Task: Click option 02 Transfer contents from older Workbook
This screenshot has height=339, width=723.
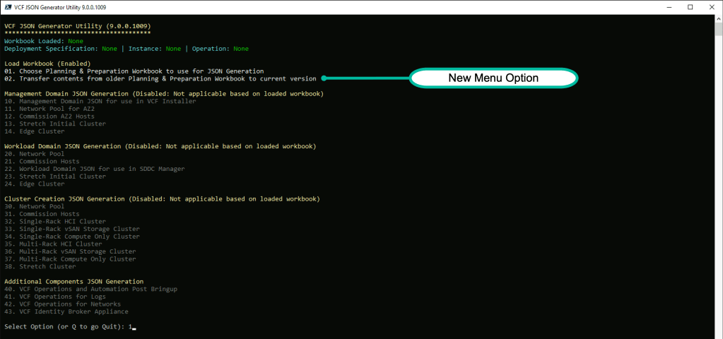Action: (160, 78)
